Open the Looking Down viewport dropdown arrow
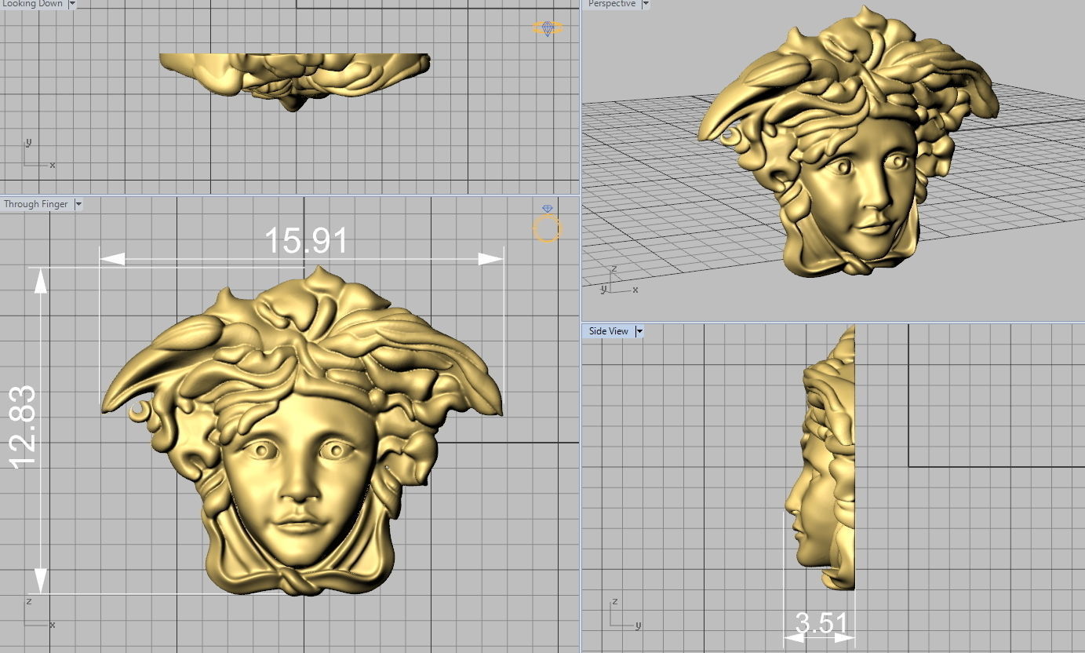 pyautogui.click(x=72, y=4)
